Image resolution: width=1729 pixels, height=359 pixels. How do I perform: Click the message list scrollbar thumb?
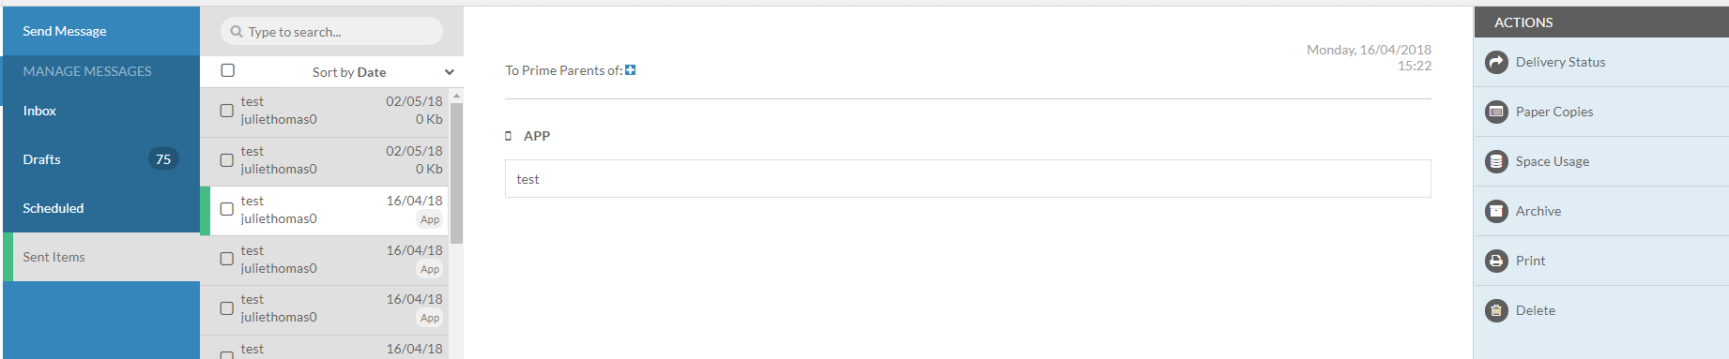[x=457, y=172]
